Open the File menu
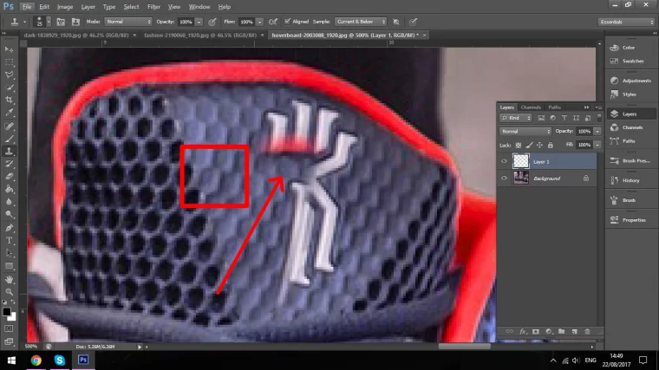 [x=27, y=7]
